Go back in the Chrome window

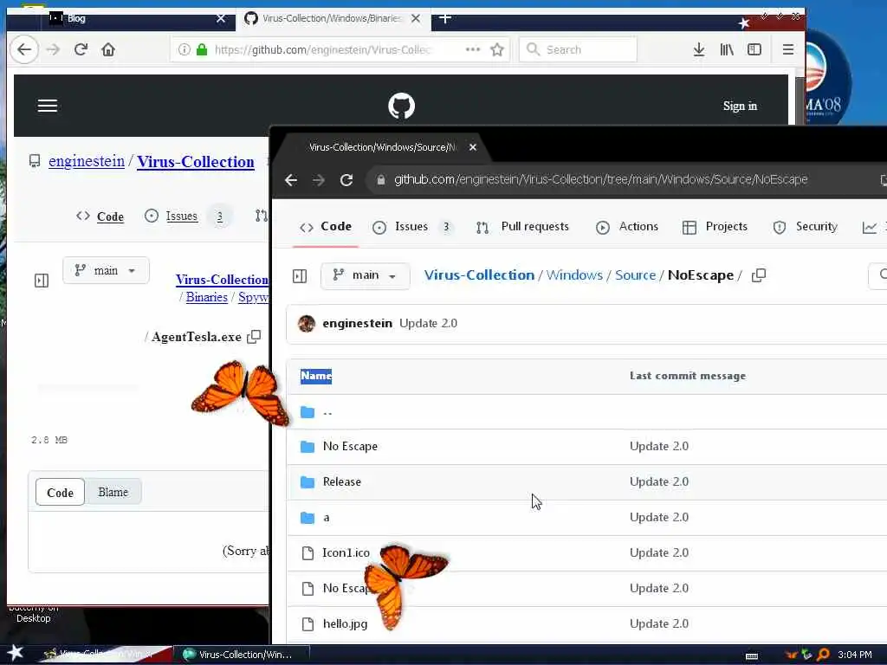291,180
